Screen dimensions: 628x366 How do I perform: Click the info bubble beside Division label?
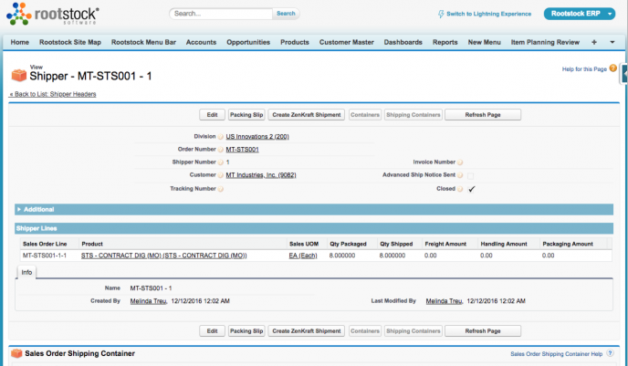(x=220, y=137)
